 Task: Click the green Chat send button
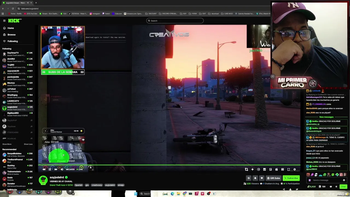pyautogui.click(x=343, y=187)
